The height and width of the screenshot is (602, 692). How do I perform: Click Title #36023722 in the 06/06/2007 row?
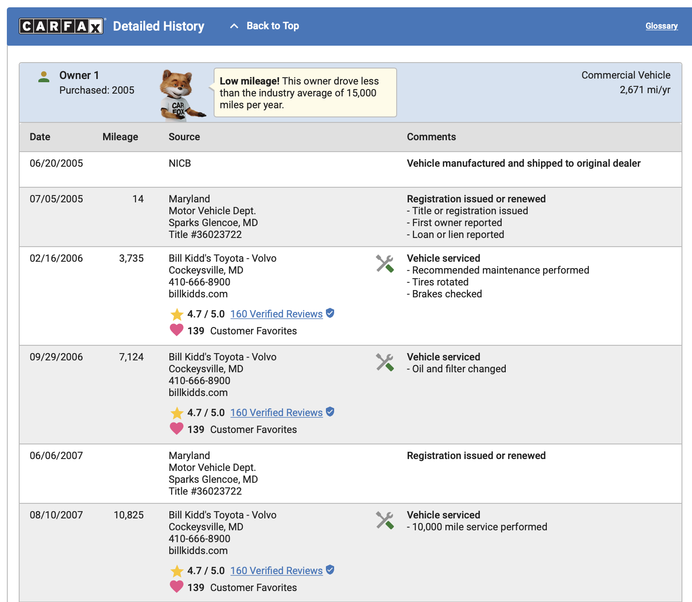tap(205, 491)
